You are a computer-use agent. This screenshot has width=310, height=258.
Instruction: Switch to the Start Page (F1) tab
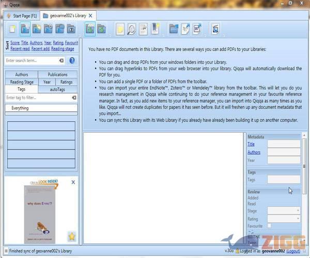point(22,16)
